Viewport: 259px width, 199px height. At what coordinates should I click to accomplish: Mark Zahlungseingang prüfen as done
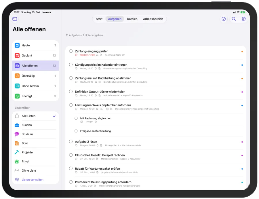pos(71,51)
